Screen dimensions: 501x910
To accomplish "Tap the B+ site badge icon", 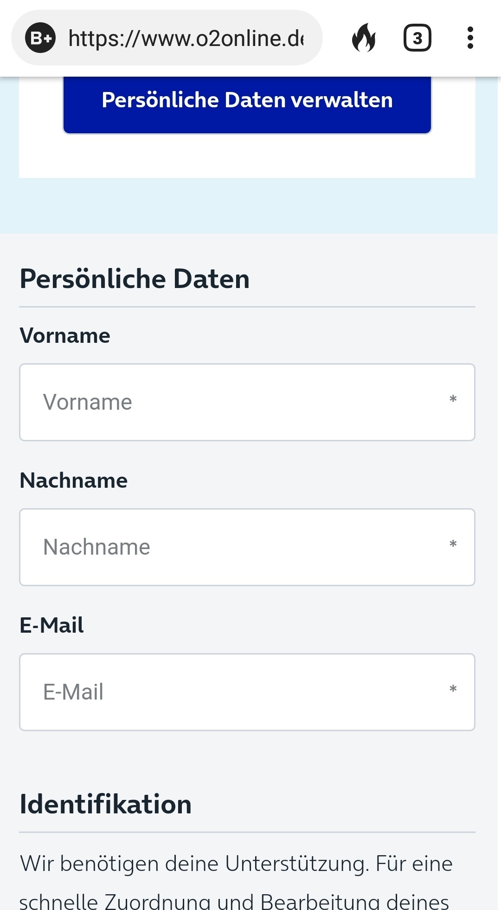I will (x=40, y=38).
